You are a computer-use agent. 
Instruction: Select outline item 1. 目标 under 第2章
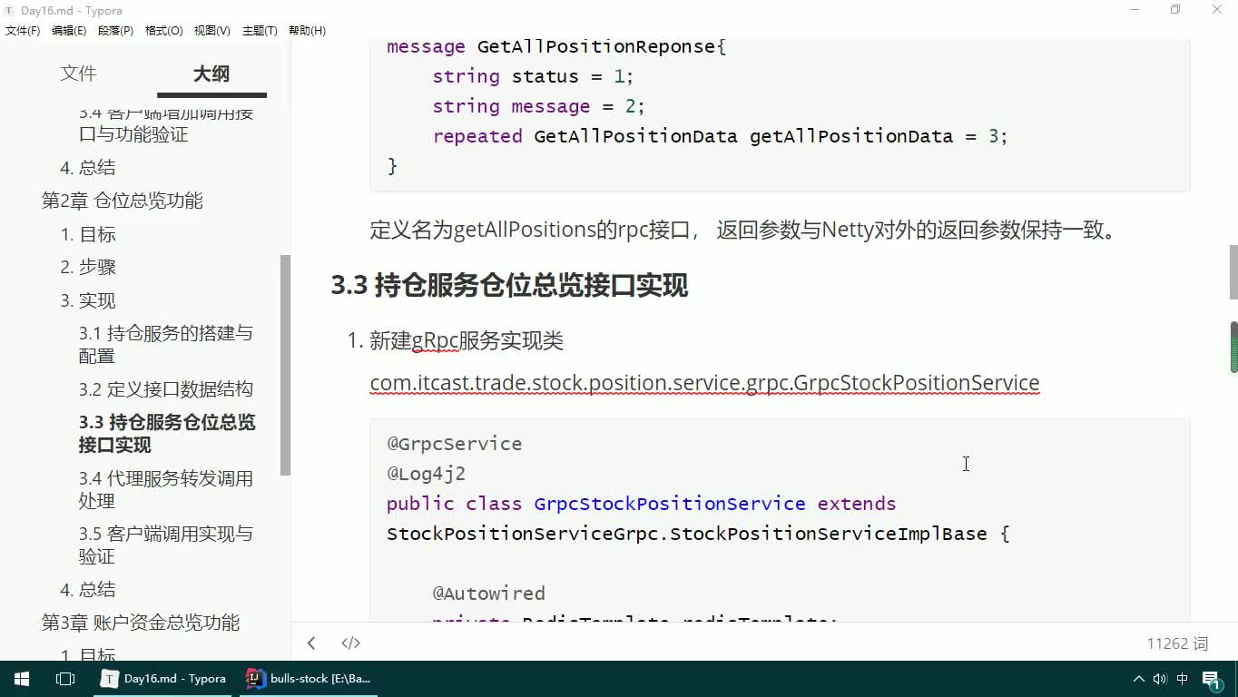88,234
